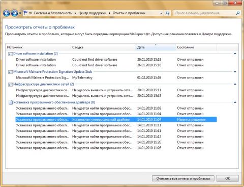Select the report dated 20.01.2010 15:11

click(116, 90)
